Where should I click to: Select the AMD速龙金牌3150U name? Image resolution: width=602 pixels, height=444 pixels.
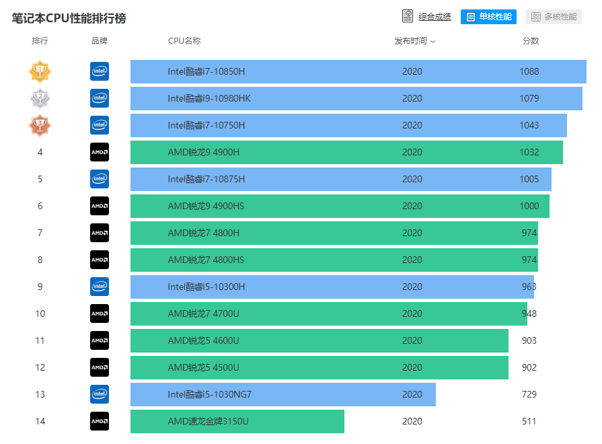point(208,421)
